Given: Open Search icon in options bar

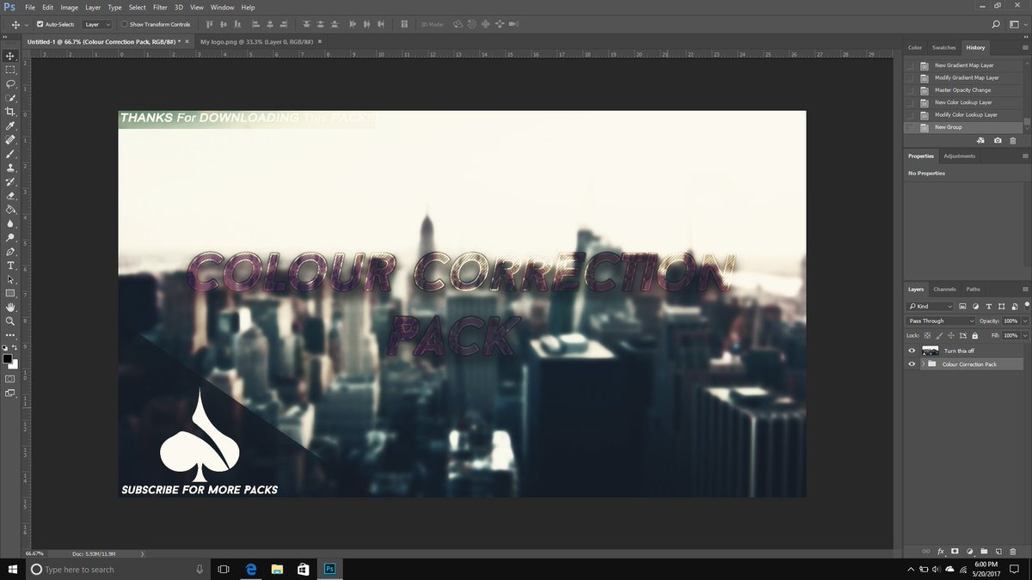Looking at the screenshot, I should [996, 25].
